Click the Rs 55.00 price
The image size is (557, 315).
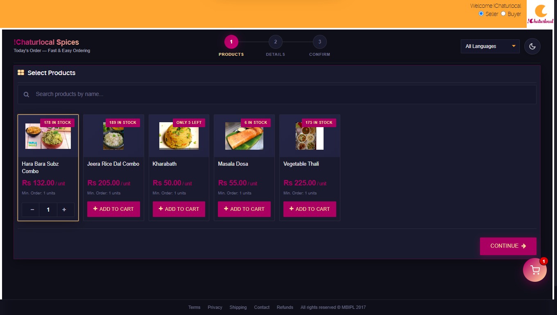click(233, 183)
